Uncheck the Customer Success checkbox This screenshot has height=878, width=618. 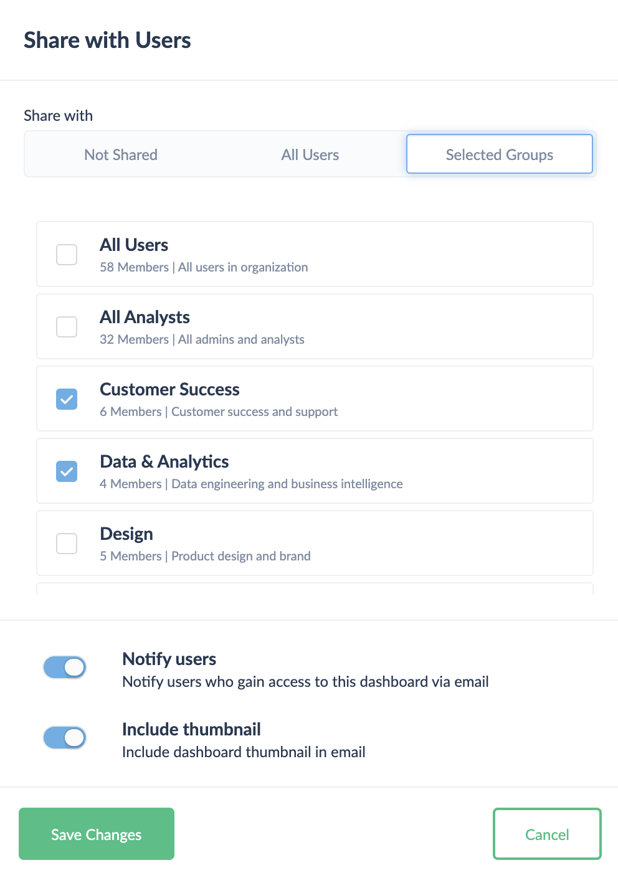point(67,399)
